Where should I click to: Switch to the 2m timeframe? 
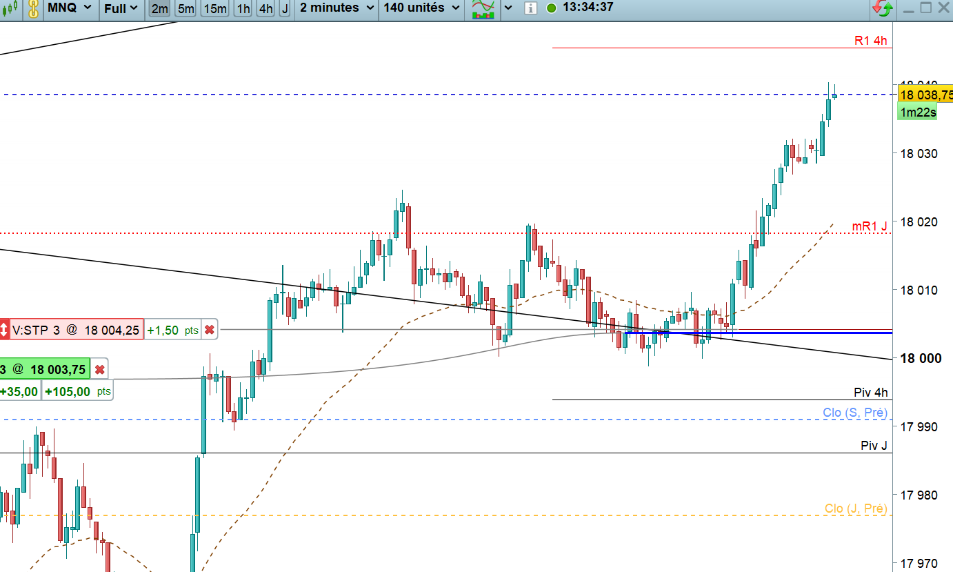(x=159, y=8)
